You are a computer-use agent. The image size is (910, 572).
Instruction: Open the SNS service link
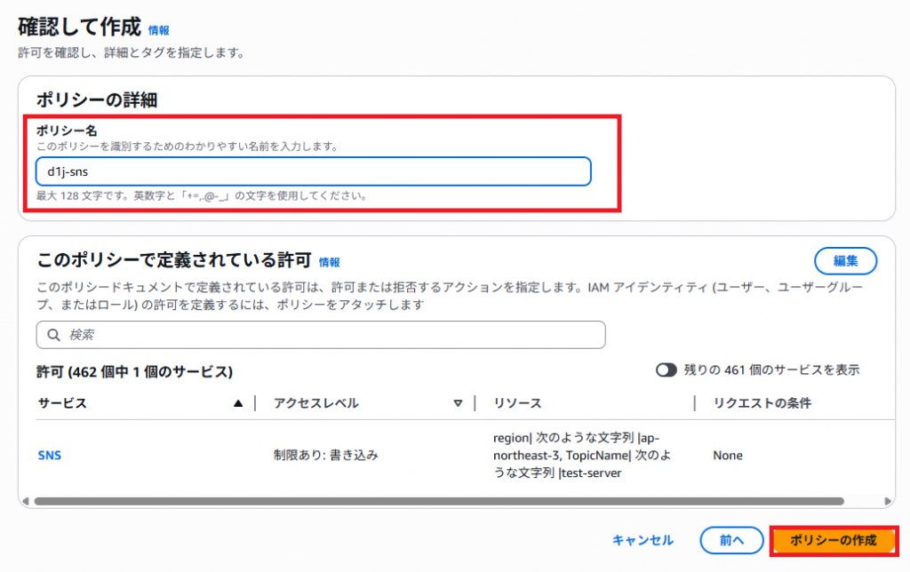click(49, 455)
